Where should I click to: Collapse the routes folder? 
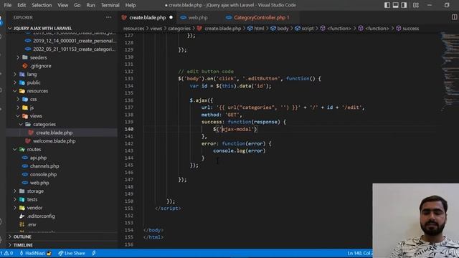pos(34,149)
